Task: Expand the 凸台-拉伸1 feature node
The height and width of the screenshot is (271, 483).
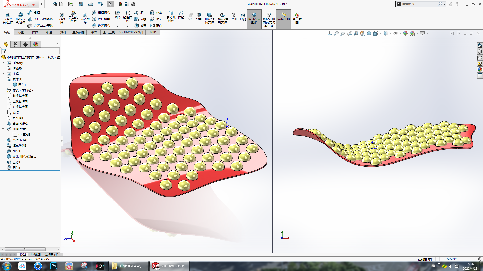Action: pyautogui.click(x=3, y=140)
